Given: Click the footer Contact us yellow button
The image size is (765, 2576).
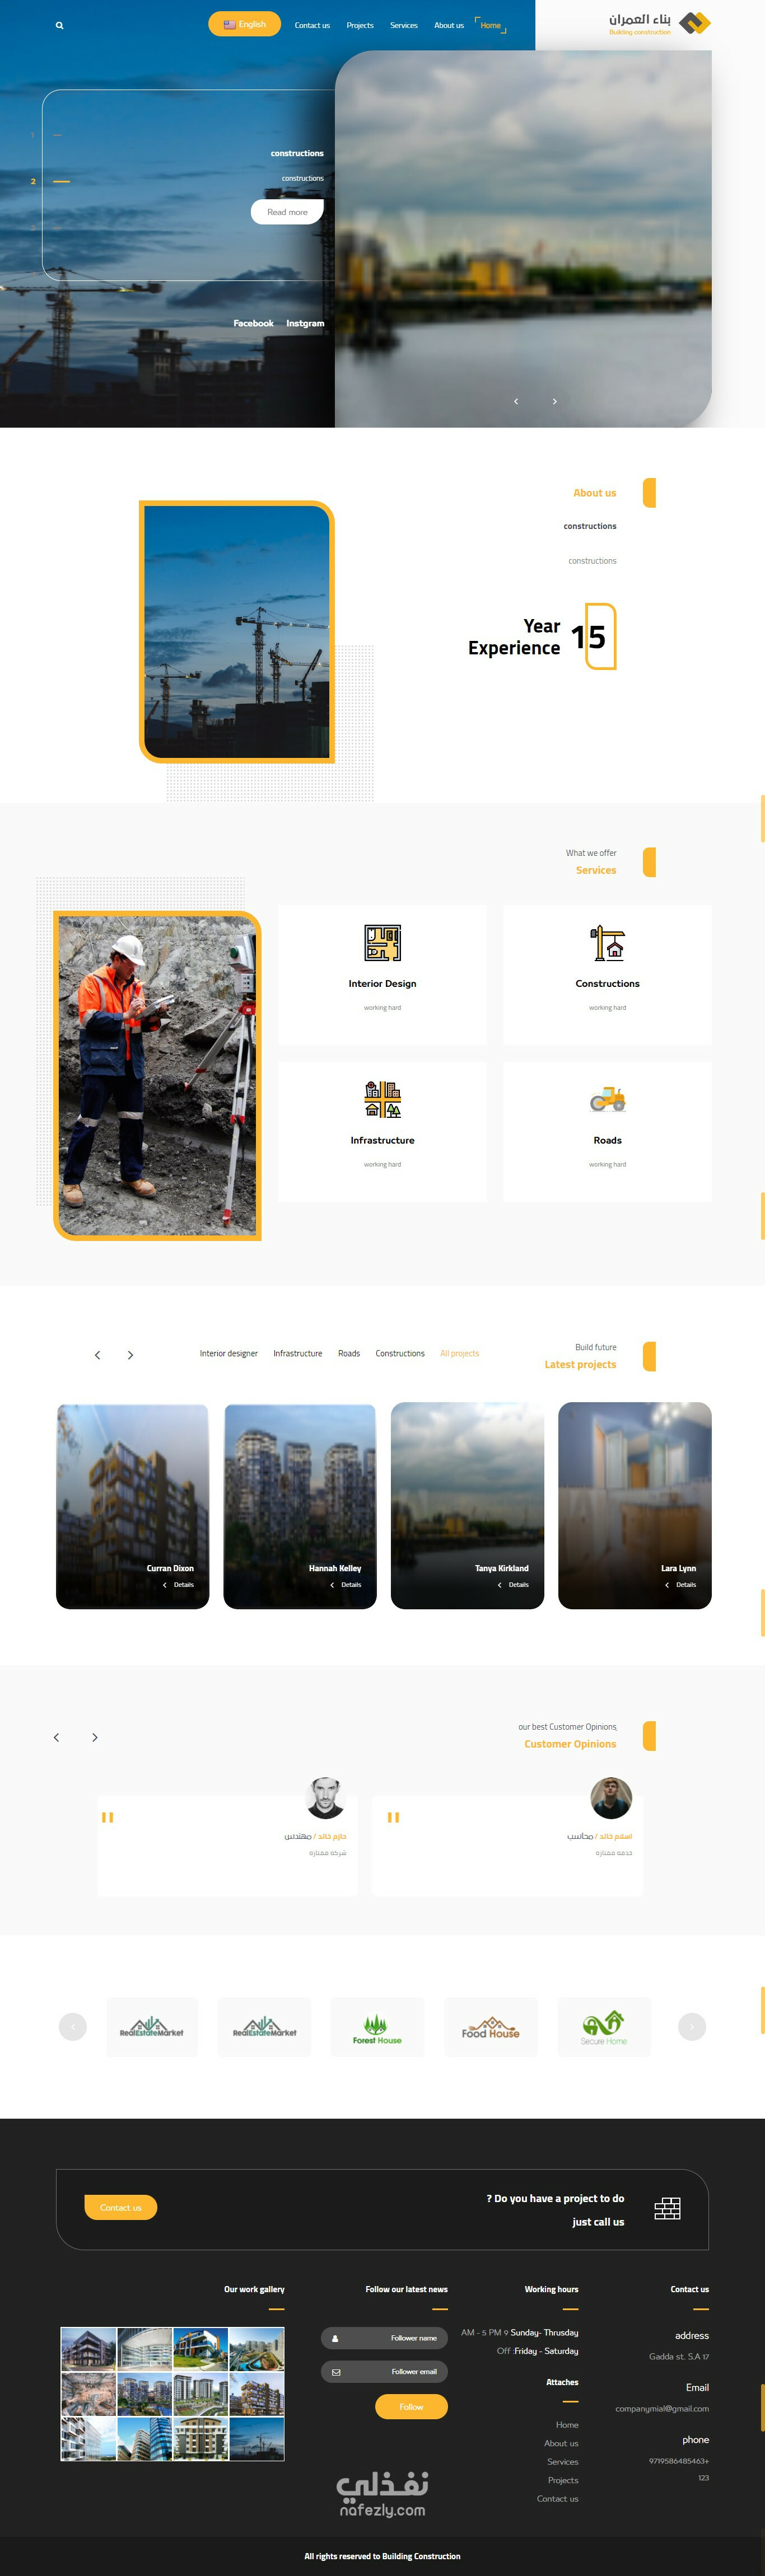Looking at the screenshot, I should [121, 2207].
